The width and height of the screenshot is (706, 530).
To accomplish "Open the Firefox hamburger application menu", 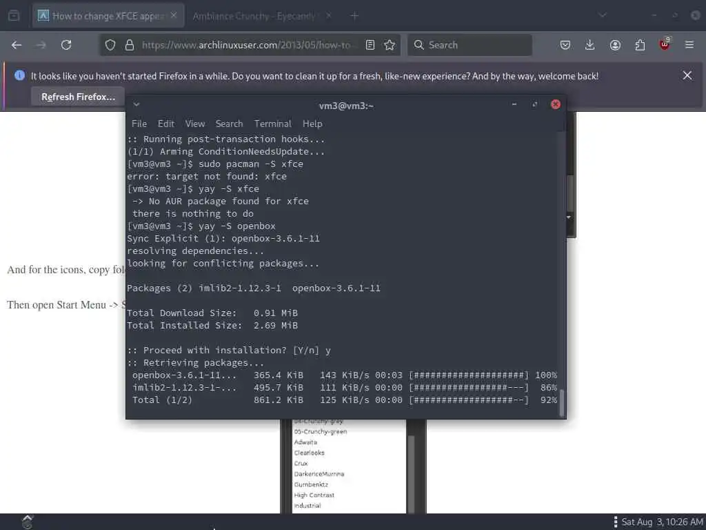I will click(689, 45).
